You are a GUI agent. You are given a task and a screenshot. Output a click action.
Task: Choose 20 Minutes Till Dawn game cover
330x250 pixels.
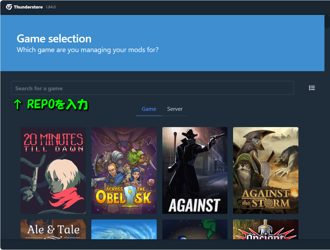pos(53,170)
